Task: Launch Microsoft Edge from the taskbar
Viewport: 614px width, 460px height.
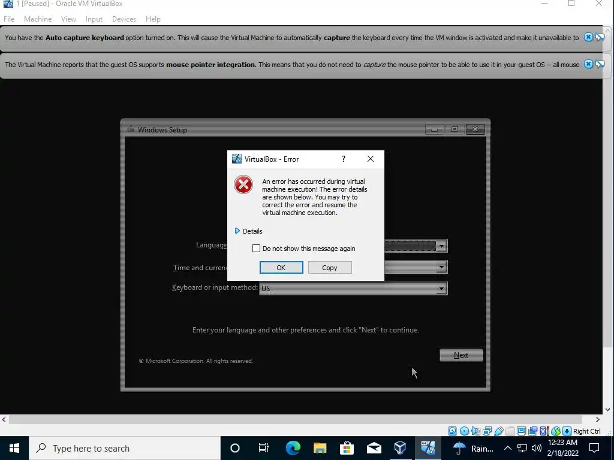Action: [293, 448]
